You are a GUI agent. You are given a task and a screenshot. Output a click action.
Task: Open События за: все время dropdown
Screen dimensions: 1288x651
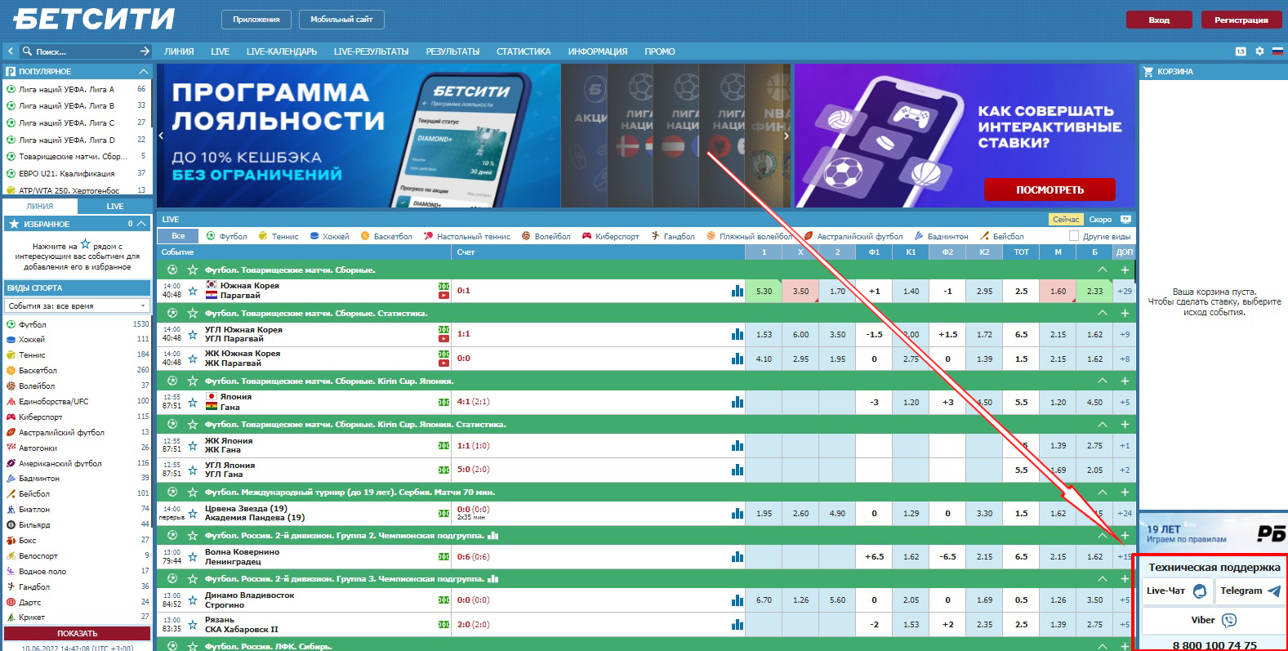77,305
